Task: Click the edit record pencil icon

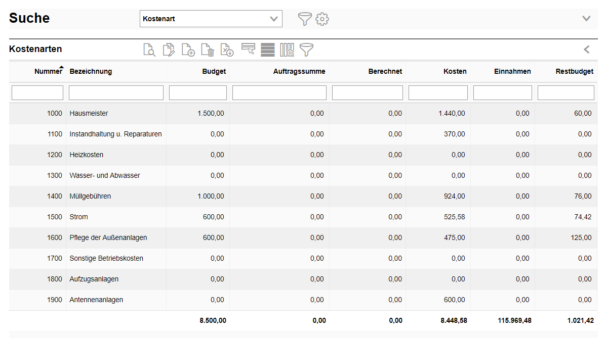Action: coord(169,50)
